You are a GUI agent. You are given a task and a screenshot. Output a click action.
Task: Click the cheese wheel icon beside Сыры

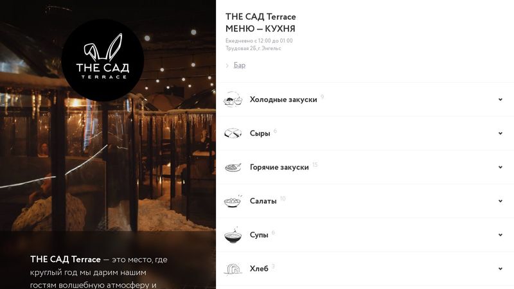[233, 133]
